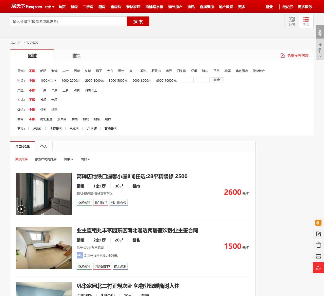
Task: Open 租房 in navigation
Action: tap(102, 7)
